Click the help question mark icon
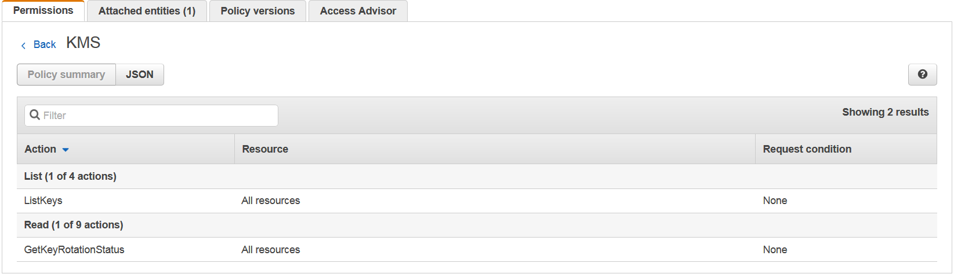954x274 pixels. [922, 75]
